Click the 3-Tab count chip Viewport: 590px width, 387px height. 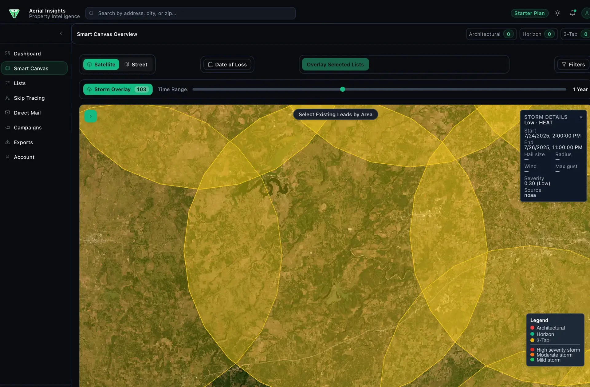pyautogui.click(x=576, y=34)
